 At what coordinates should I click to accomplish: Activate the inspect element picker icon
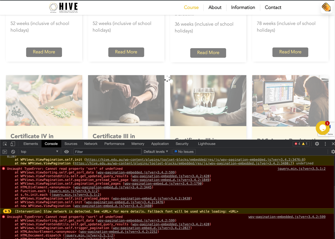click(5, 144)
